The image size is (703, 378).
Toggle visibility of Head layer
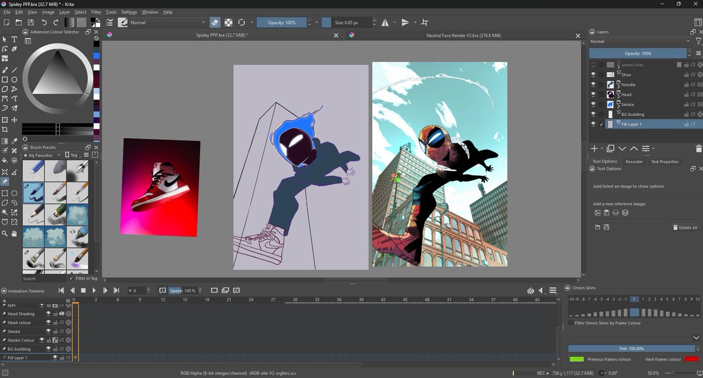click(593, 94)
